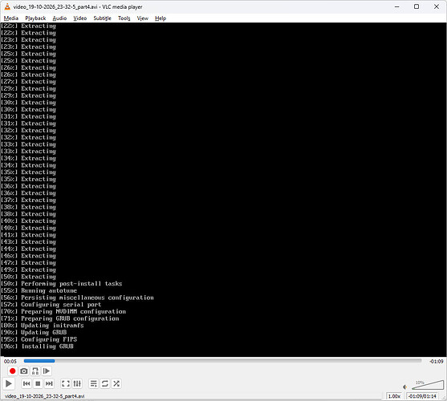Click the 1.00x playback speed indicator
The height and width of the screenshot is (401, 447).
coord(394,396)
